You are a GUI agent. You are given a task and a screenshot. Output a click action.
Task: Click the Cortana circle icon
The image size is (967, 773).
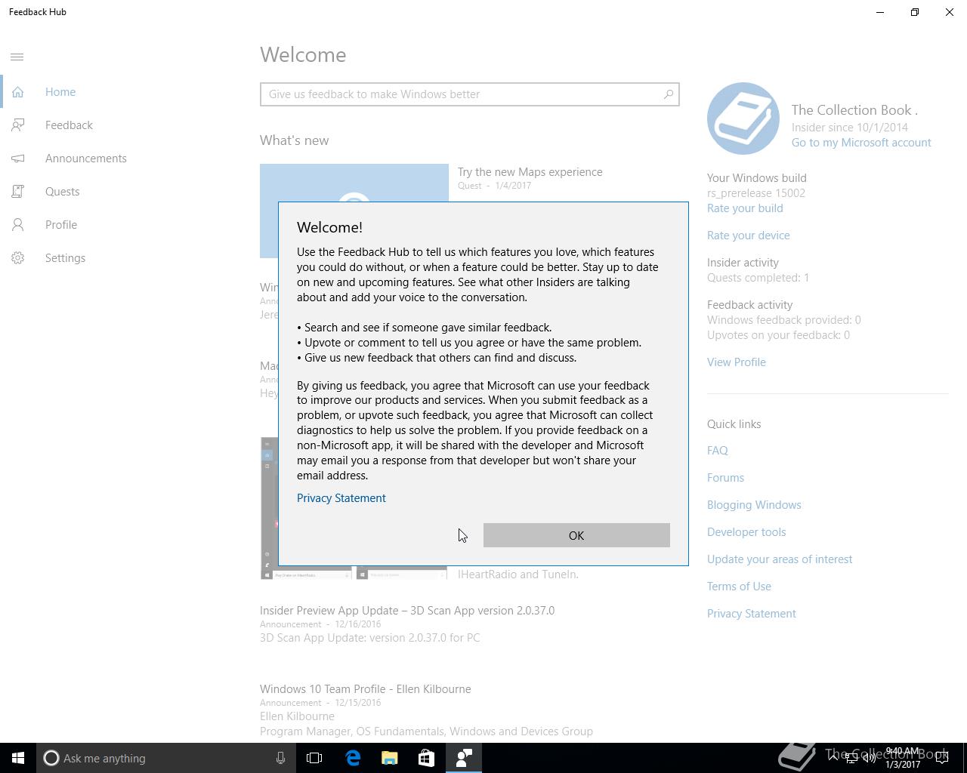(x=51, y=758)
